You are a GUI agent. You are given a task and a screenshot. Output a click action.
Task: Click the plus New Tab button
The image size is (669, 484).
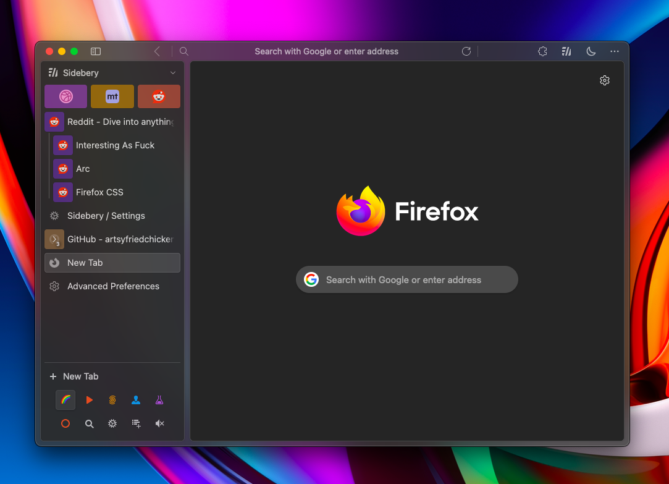tap(74, 376)
